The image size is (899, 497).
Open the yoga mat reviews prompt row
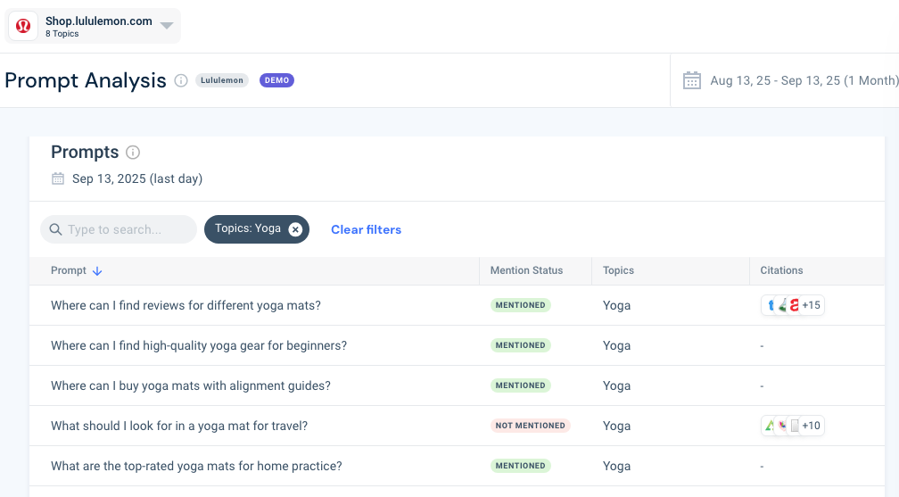click(x=457, y=305)
